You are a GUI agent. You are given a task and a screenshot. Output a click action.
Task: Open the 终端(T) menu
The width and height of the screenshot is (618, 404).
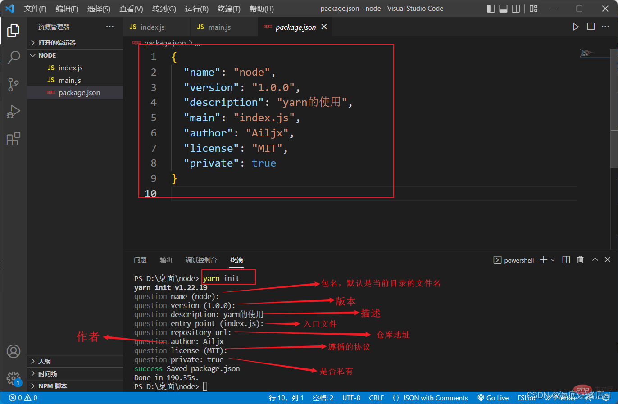[229, 9]
